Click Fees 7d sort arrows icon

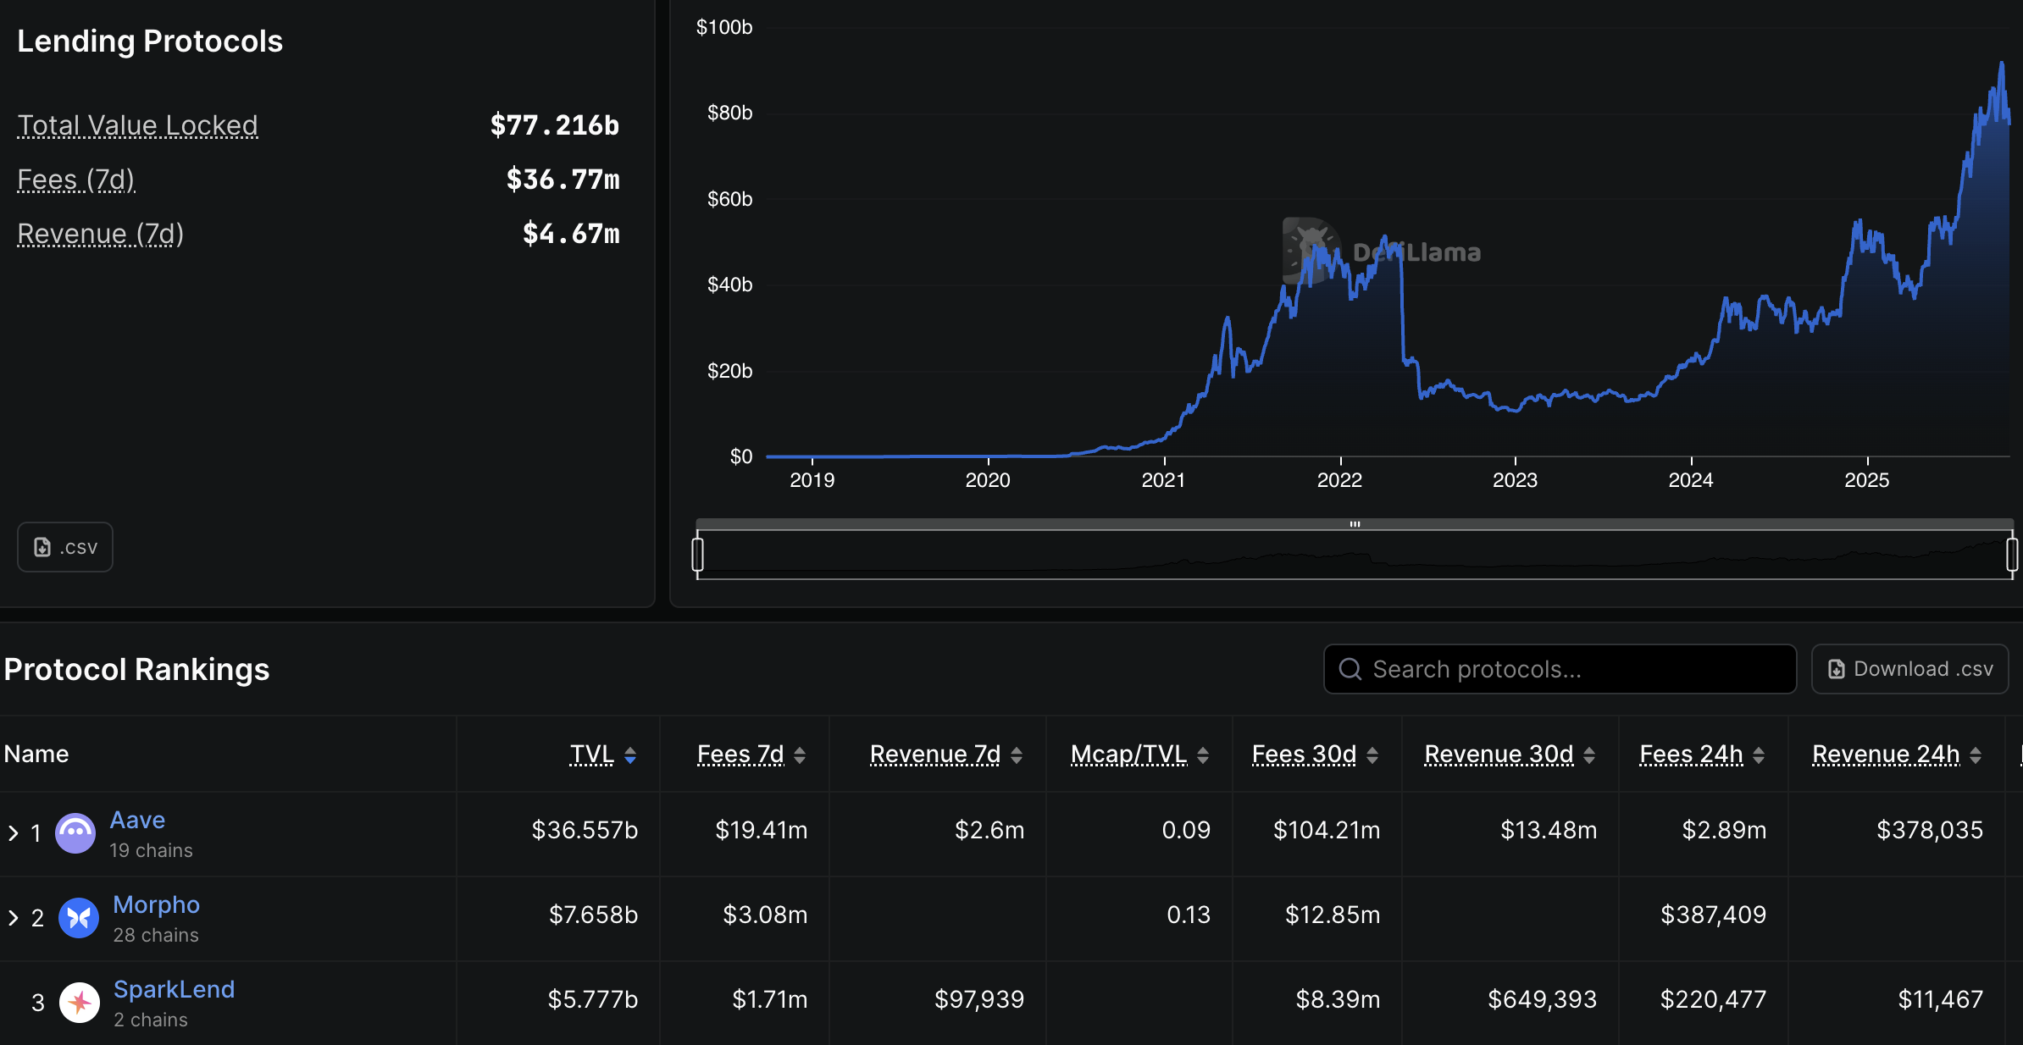point(800,755)
